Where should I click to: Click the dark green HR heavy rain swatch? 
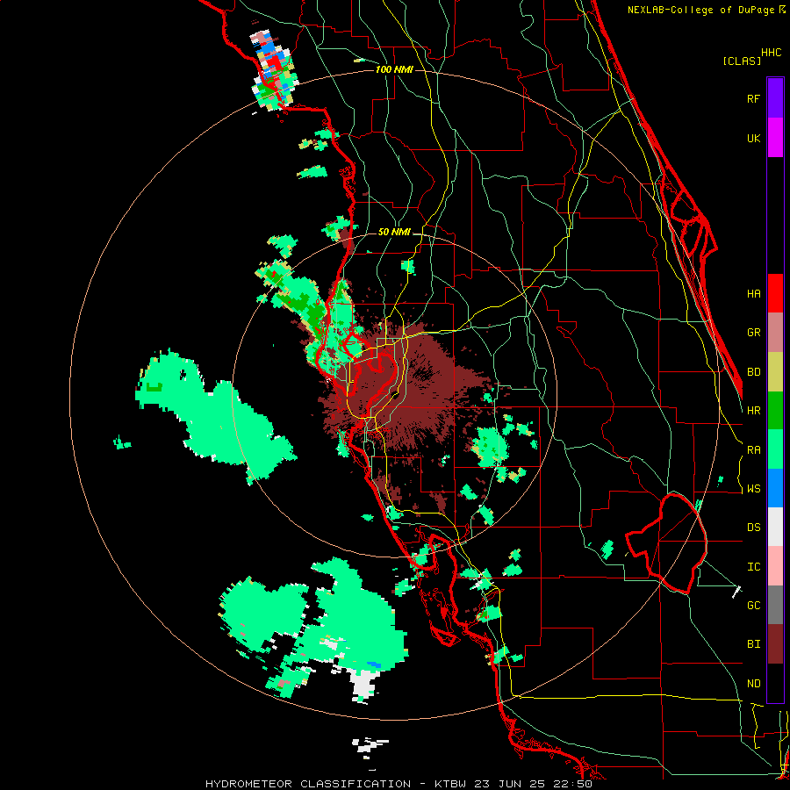click(775, 410)
